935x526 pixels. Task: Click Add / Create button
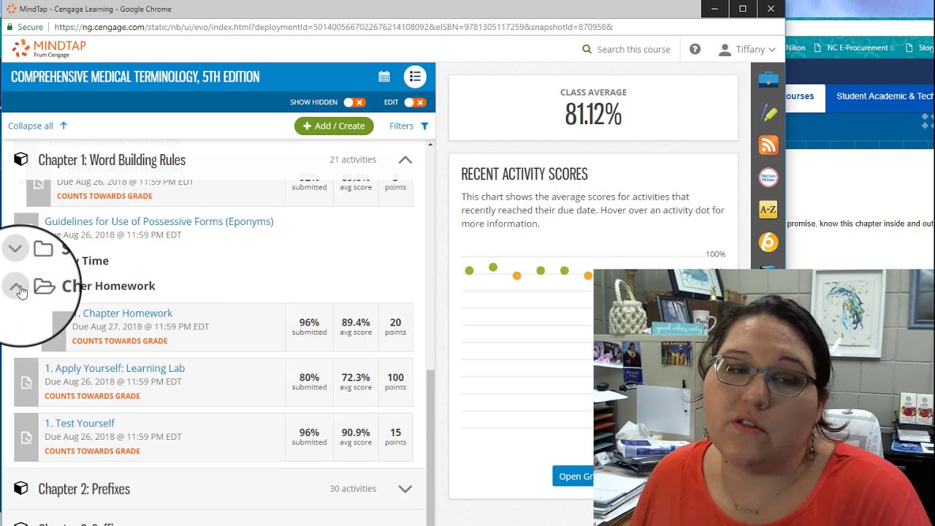coord(334,126)
